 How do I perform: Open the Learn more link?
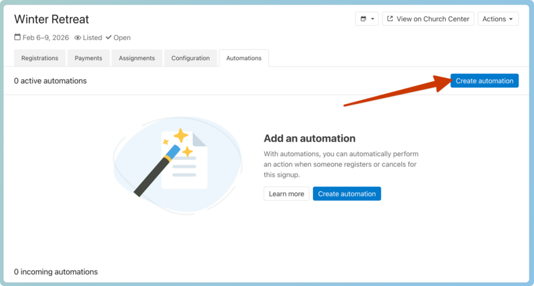pos(286,194)
